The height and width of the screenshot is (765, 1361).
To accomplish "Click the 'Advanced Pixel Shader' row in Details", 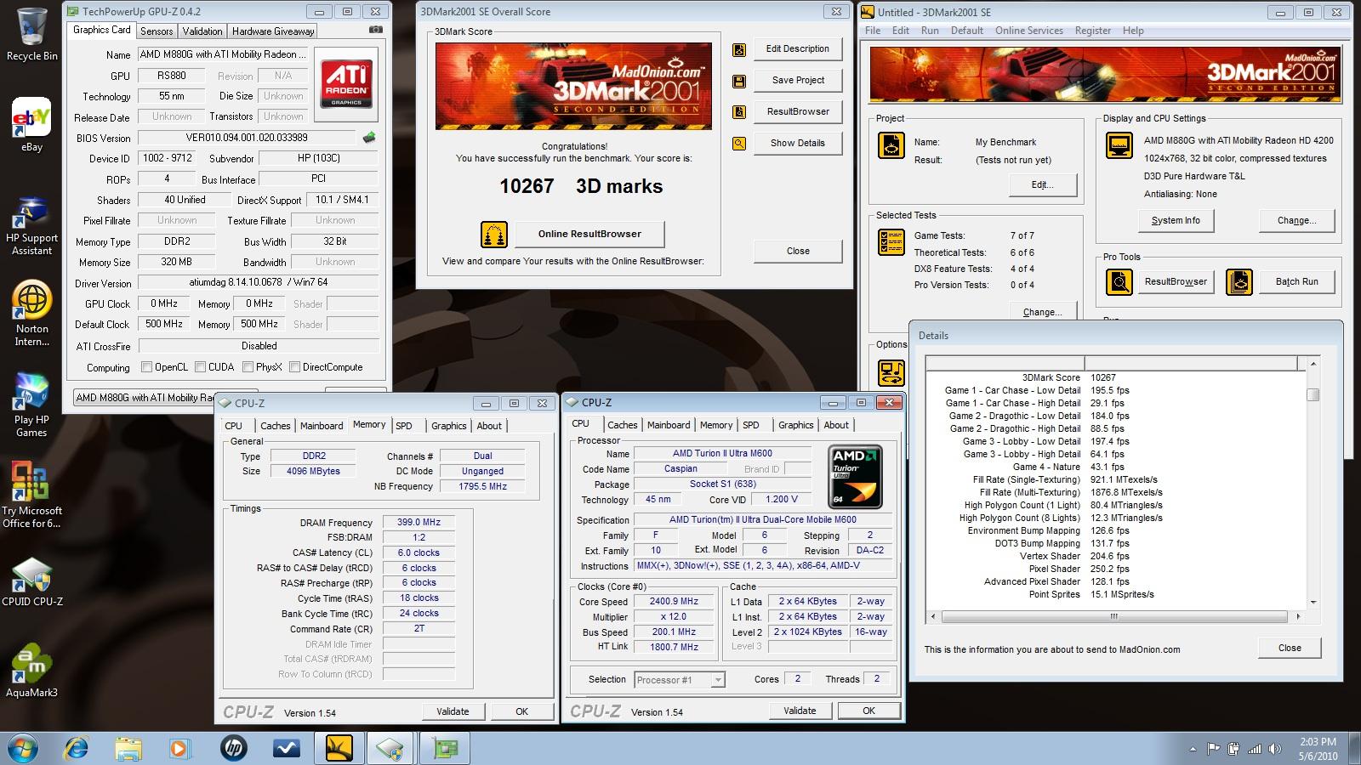I will (1116, 581).
